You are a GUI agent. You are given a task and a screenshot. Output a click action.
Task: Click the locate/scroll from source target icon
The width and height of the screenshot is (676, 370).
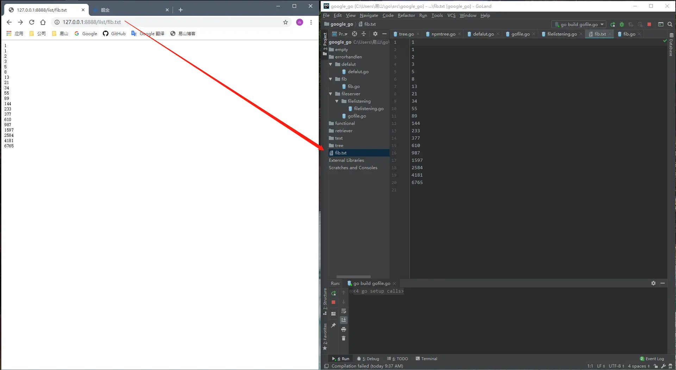pyautogui.click(x=355, y=34)
